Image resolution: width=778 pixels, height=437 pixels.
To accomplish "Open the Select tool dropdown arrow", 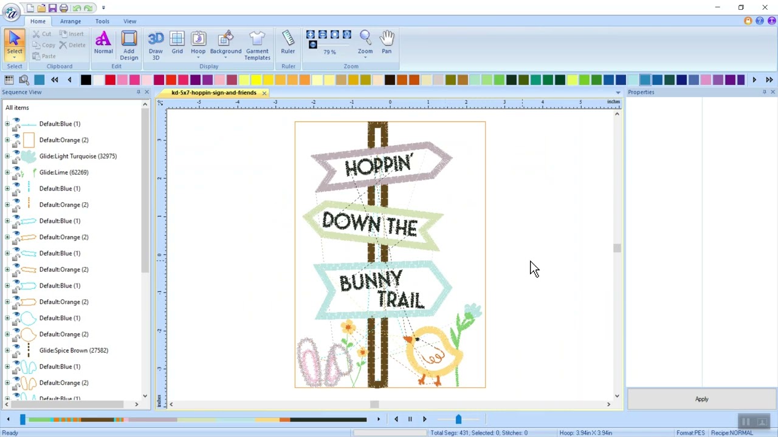I will click(x=15, y=58).
